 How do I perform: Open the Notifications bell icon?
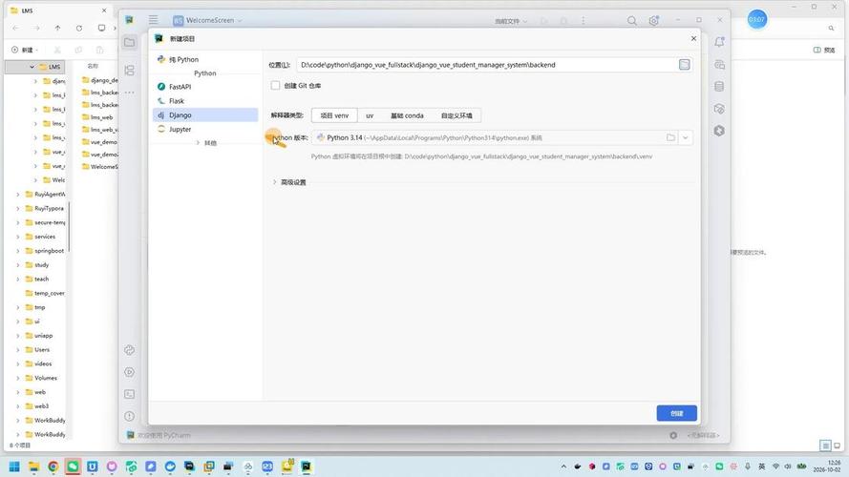coord(719,42)
